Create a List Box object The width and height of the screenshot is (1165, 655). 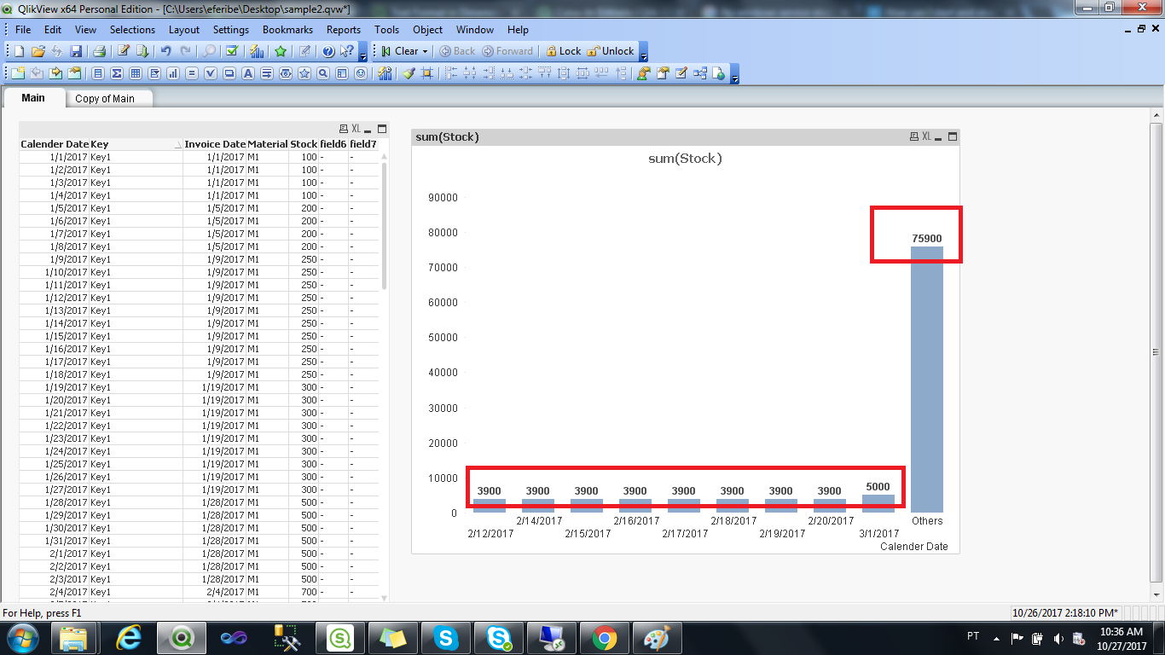click(x=98, y=73)
